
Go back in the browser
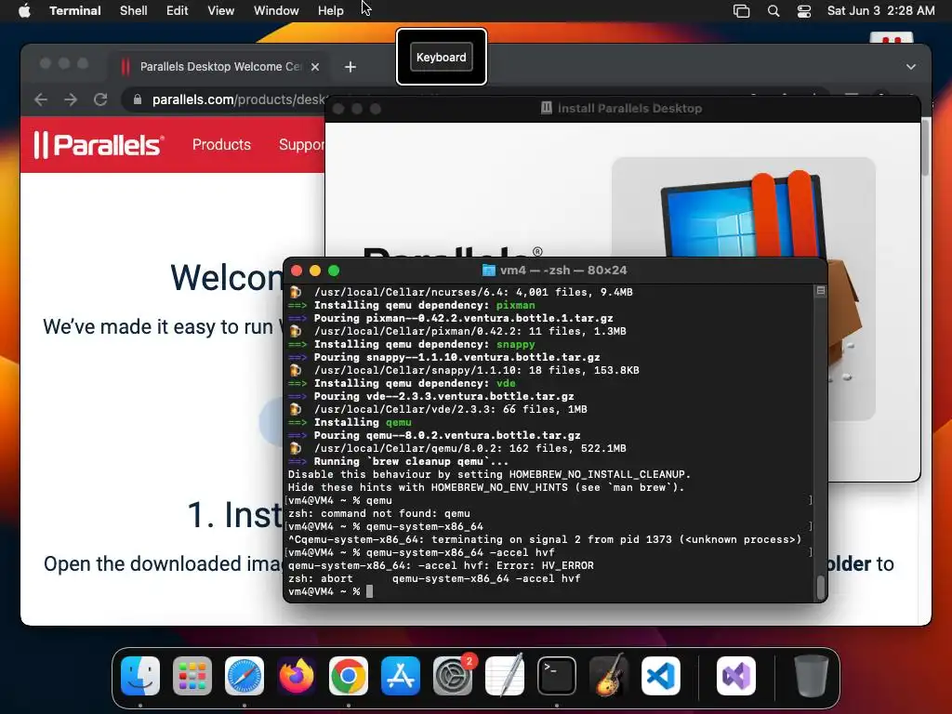[x=41, y=99]
